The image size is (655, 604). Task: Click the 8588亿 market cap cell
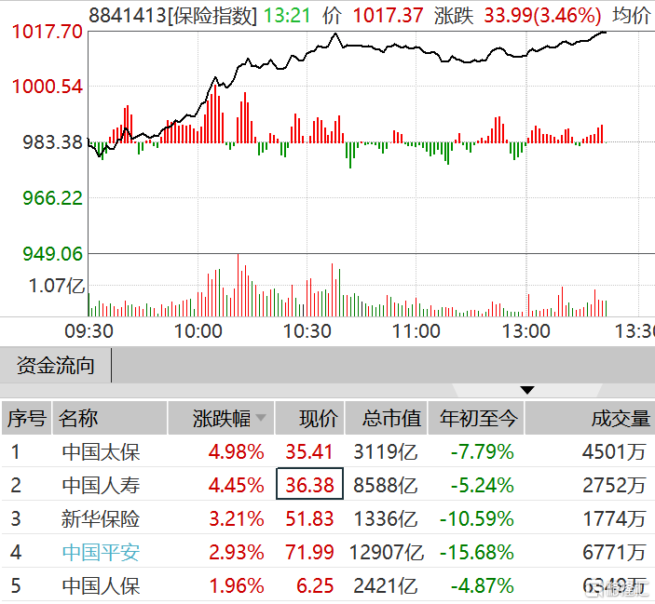[x=386, y=486]
